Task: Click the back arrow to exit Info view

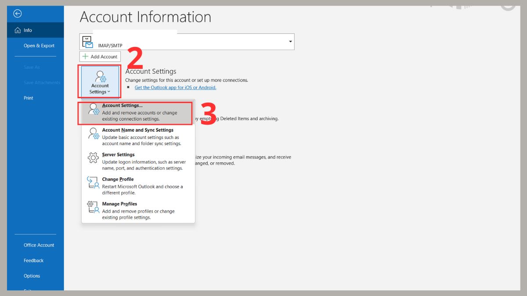Action: click(x=17, y=14)
